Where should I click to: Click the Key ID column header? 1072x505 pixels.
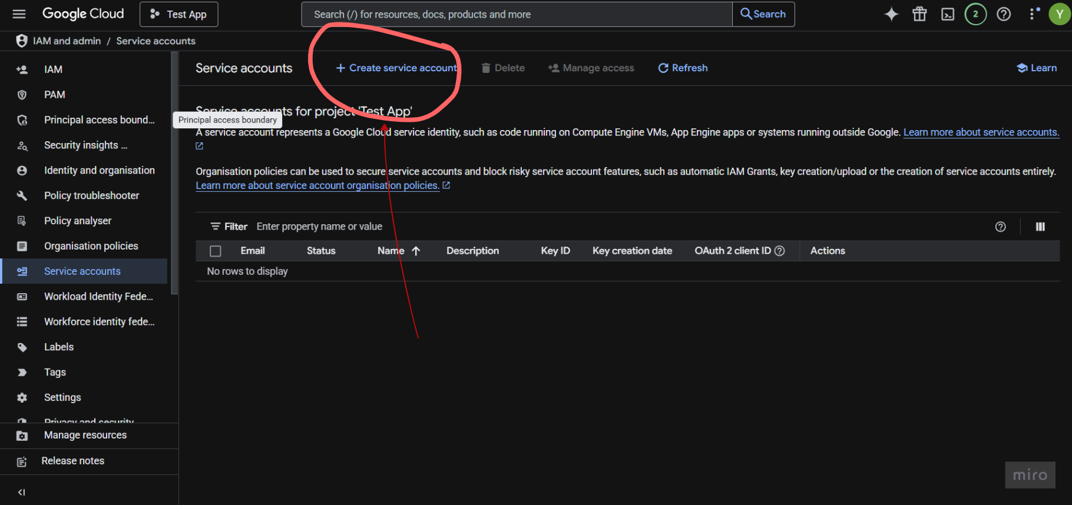point(555,251)
